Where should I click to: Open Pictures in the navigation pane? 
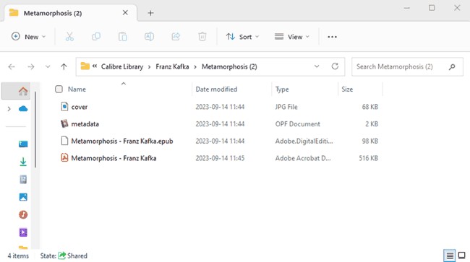point(23,197)
